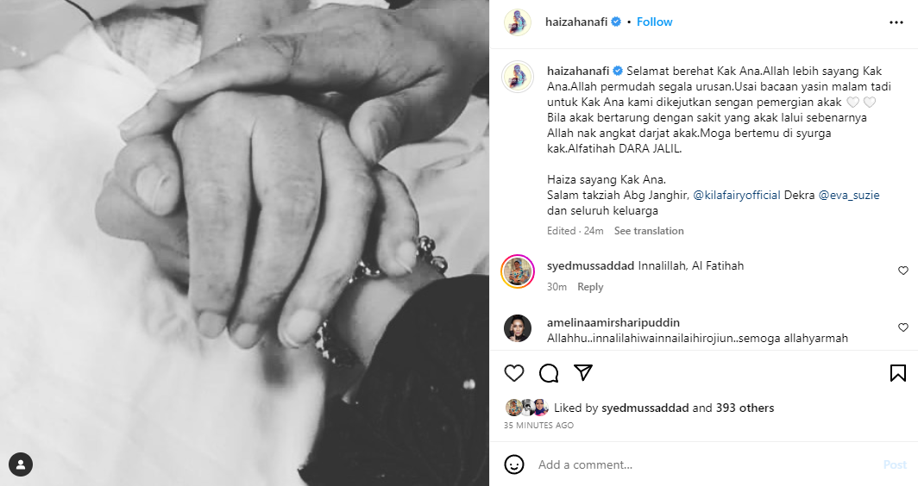Open haizahanafi header profile picture
Viewport: 918px width, 486px height.
click(x=518, y=22)
